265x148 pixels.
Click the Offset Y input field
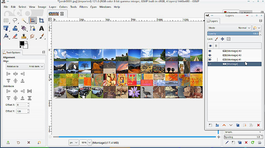[21, 111]
